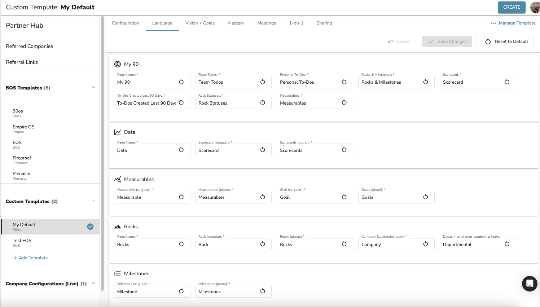Screen dimensions: 540x307
Task: Open the user profile avatar
Action: click(535, 7)
